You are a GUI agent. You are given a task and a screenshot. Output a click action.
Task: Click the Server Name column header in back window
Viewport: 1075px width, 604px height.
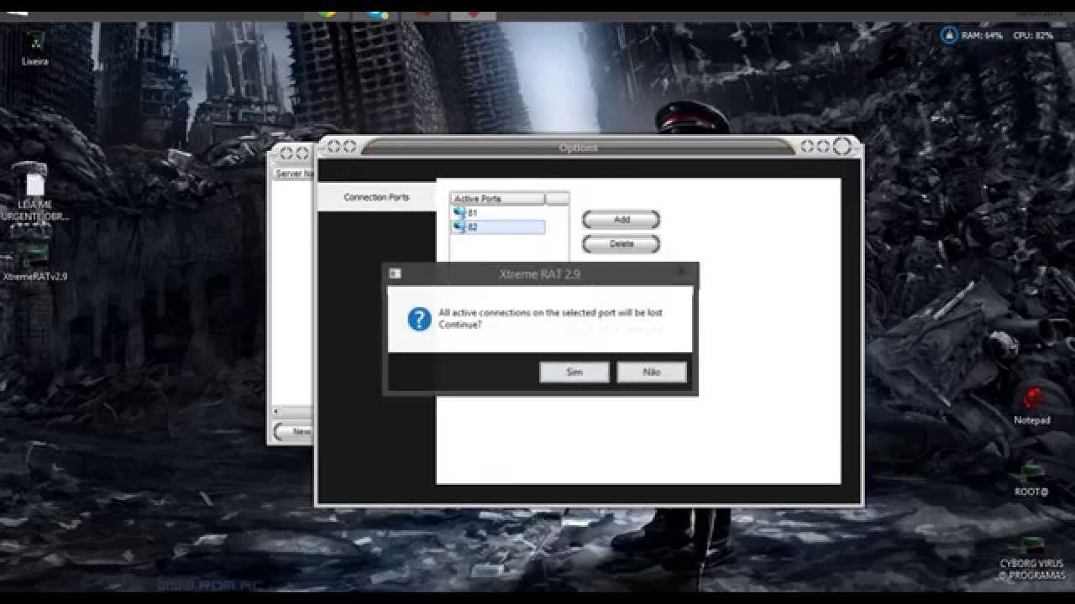294,174
